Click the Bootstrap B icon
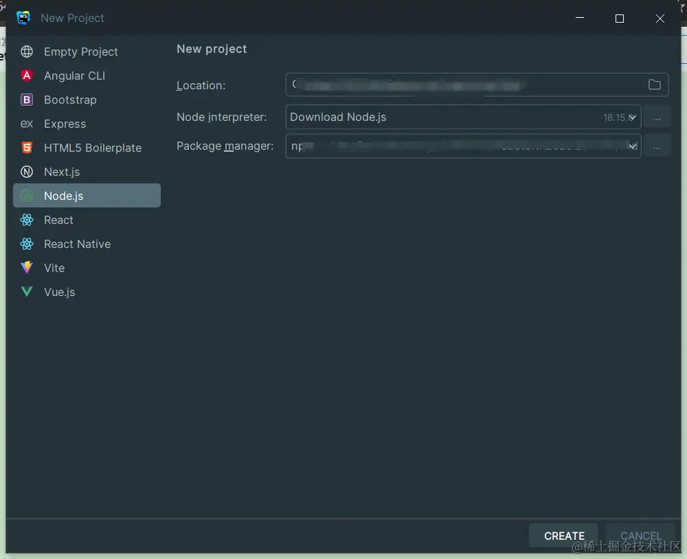The height and width of the screenshot is (559, 687). [x=27, y=100]
